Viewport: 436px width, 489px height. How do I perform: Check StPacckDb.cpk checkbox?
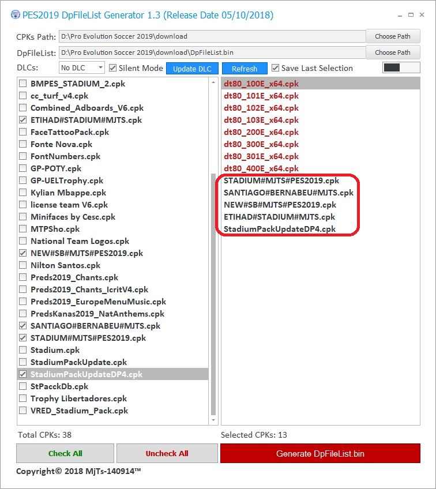tap(22, 386)
